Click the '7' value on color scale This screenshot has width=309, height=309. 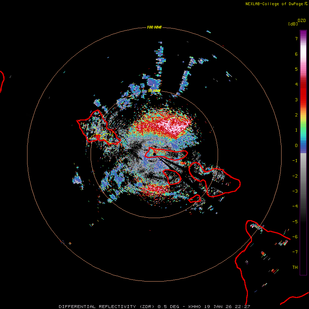tap(296, 38)
